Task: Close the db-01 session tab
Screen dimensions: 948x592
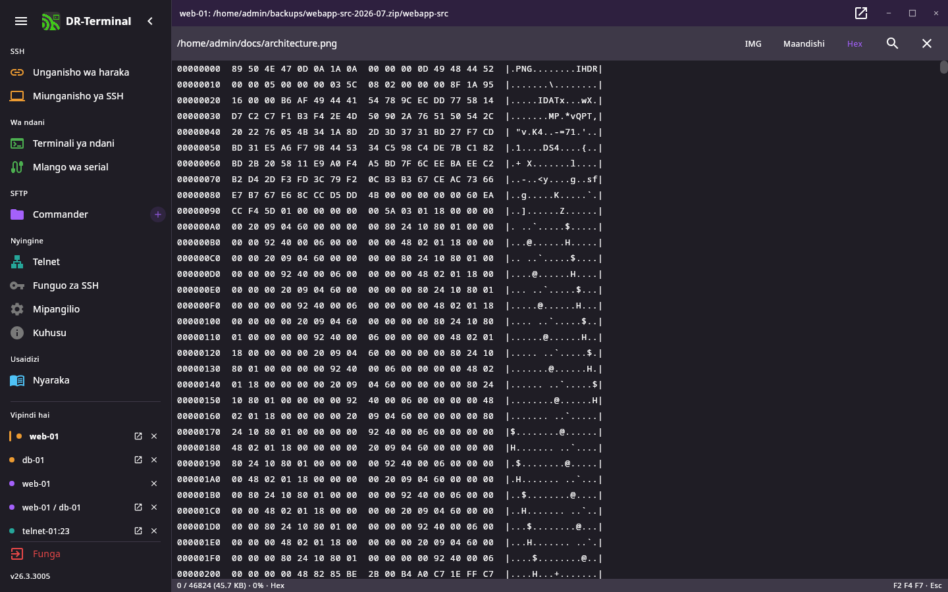Action: (x=154, y=460)
